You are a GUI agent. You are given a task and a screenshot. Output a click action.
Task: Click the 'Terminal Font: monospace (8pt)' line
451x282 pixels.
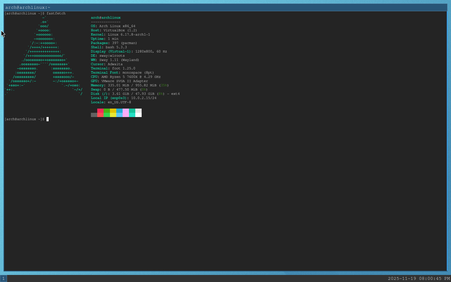[123, 73]
